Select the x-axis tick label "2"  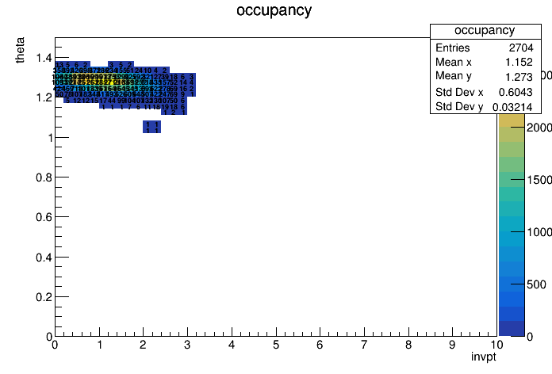click(143, 345)
